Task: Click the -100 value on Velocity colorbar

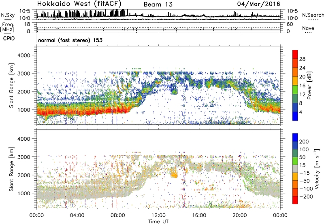Action: point(306,189)
